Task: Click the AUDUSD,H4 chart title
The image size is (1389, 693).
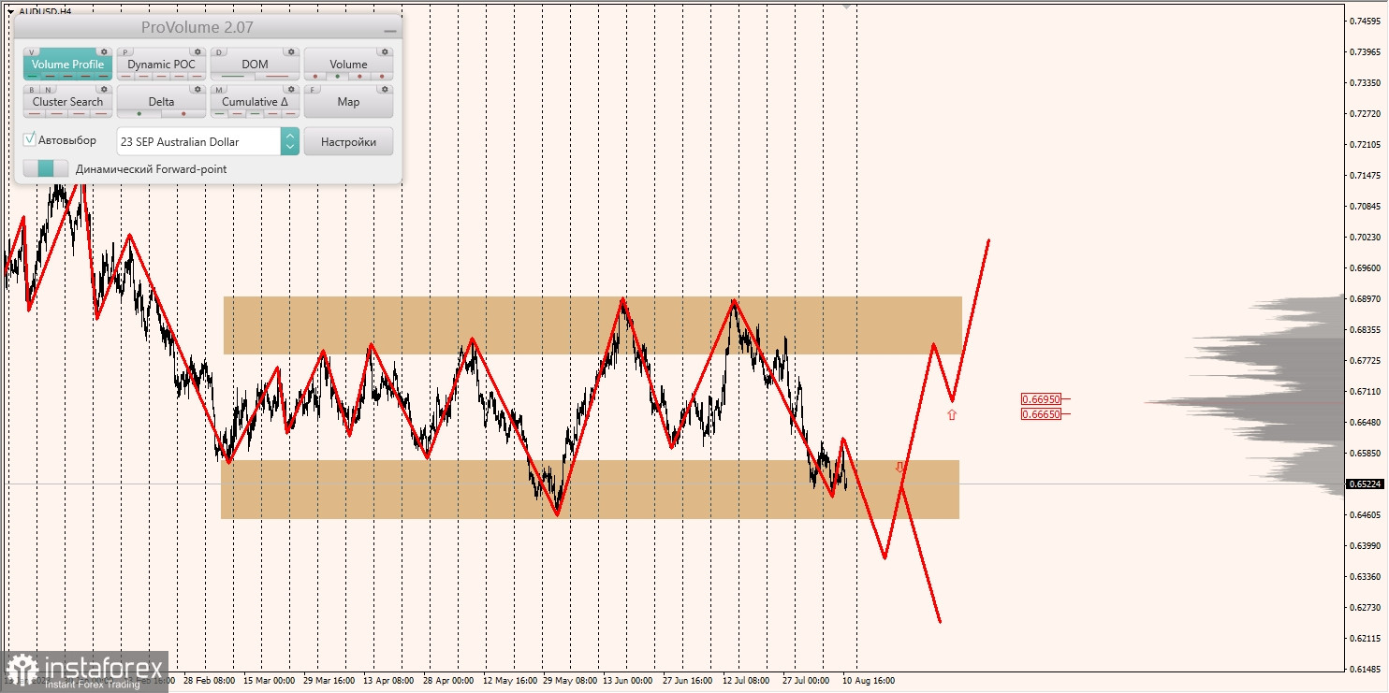Action: point(44,11)
